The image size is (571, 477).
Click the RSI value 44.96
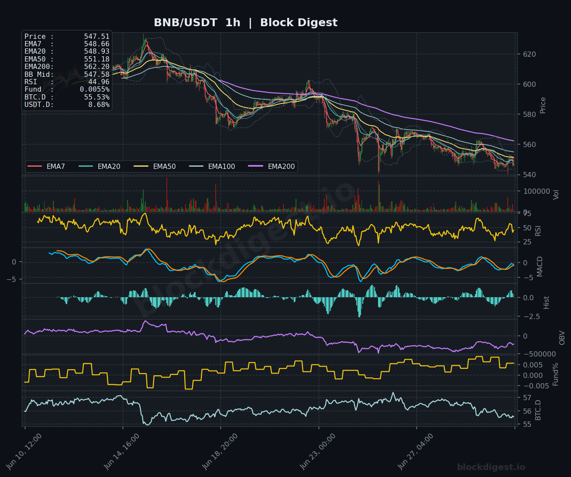click(99, 82)
